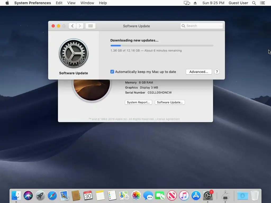271x203 pixels.
Task: Open Guest User fast-switching menu
Action: (x=238, y=3)
